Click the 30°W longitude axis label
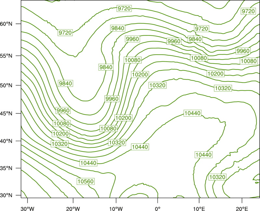 [28, 209]
